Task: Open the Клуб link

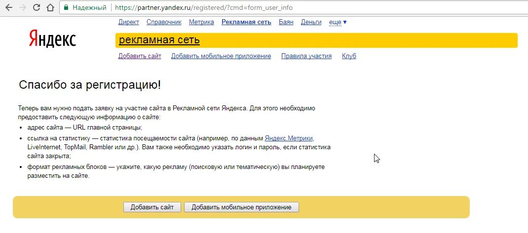Action: [x=349, y=56]
